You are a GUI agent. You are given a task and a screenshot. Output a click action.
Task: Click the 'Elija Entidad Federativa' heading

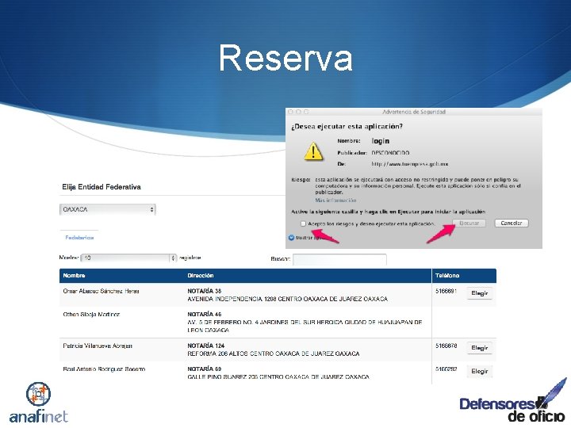pos(102,187)
